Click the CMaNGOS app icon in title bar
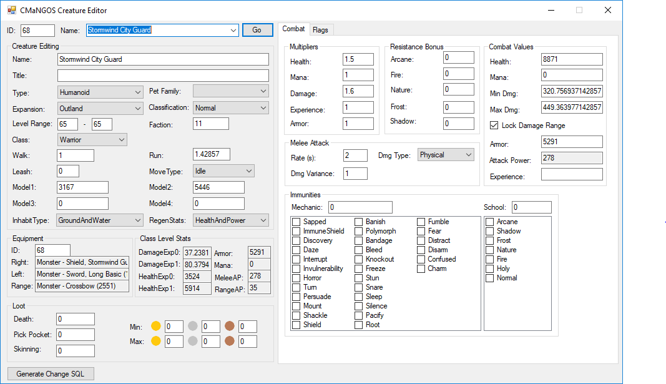The height and width of the screenshot is (384, 666). [x=11, y=10]
